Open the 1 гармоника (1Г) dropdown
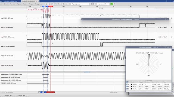 click(x=103, y=4)
